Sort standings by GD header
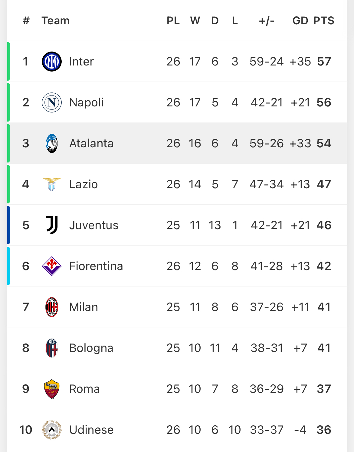Viewport: 354px width, 452px height. click(300, 21)
